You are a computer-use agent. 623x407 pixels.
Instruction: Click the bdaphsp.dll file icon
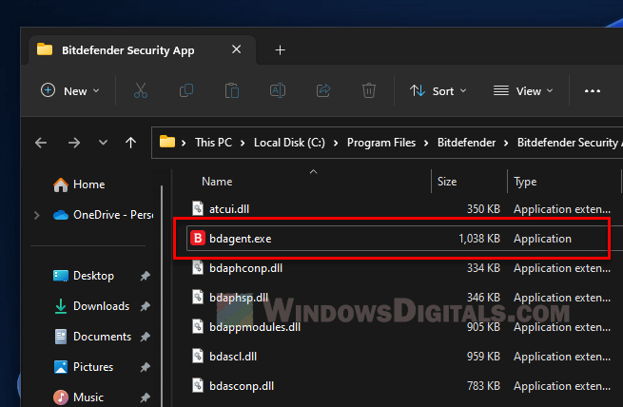(198, 297)
